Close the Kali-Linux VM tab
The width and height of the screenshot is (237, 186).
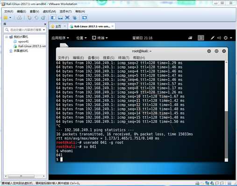[113, 26]
